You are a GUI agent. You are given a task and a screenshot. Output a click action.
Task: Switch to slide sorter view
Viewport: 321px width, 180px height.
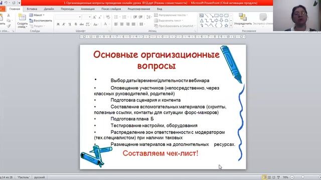269,177
